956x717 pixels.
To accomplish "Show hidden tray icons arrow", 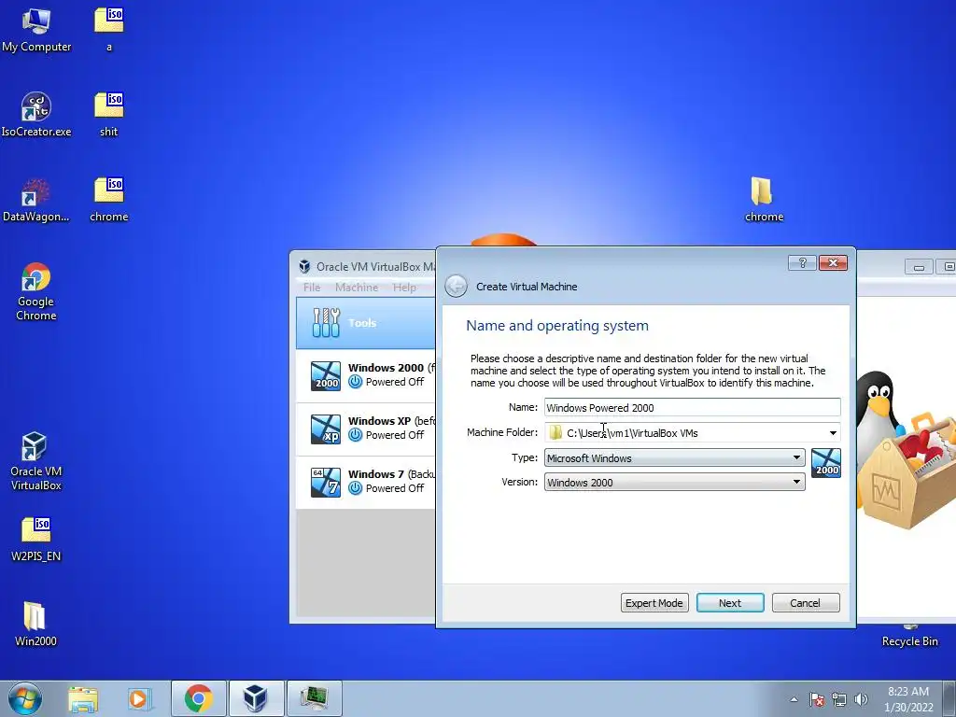I will (794, 699).
